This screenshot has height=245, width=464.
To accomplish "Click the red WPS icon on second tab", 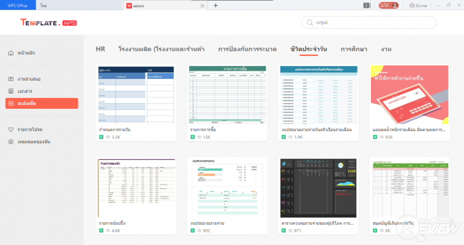I will 129,6.
